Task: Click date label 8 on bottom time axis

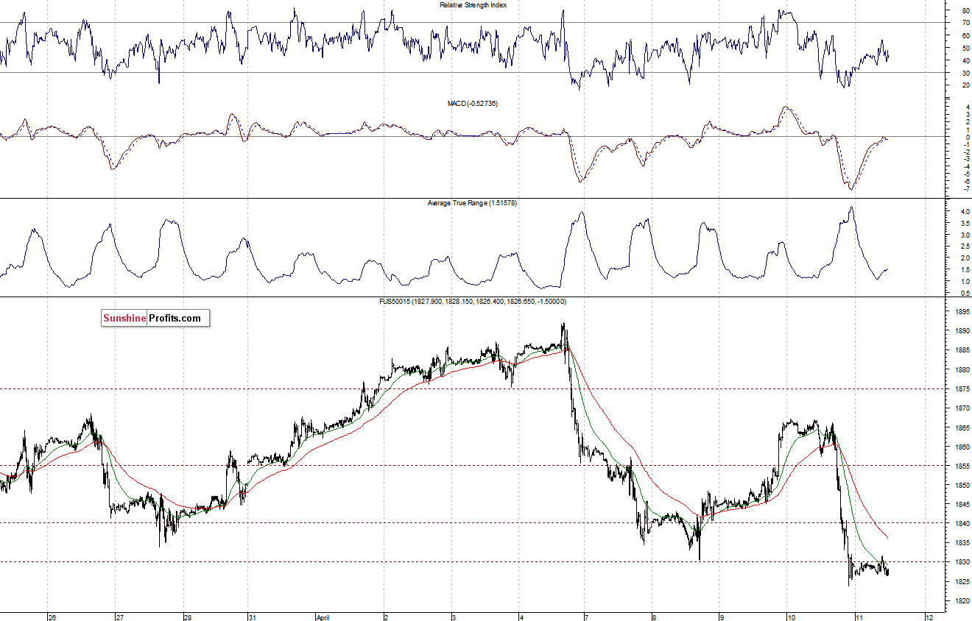Action: coord(654,617)
